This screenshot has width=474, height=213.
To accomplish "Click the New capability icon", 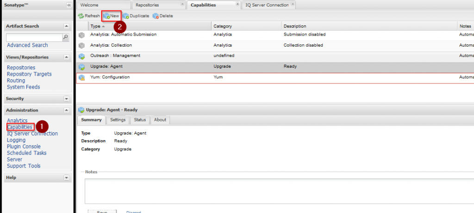I will (106, 16).
